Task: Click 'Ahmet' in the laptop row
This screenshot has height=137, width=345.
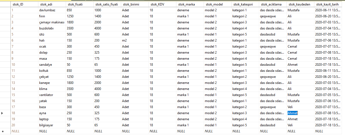Action: tap(300, 119)
